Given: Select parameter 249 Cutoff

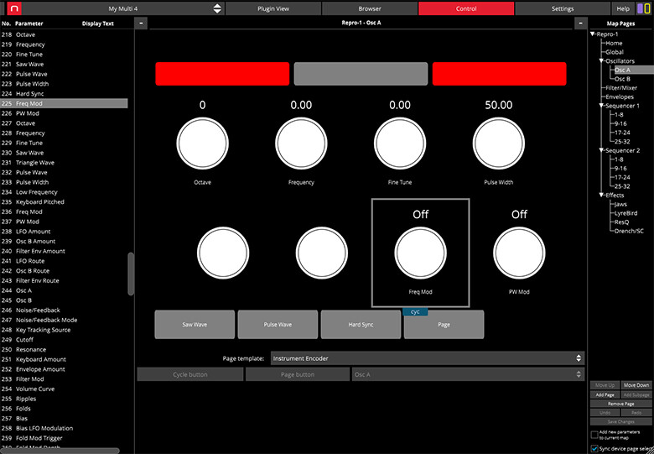Looking at the screenshot, I should [65, 340].
